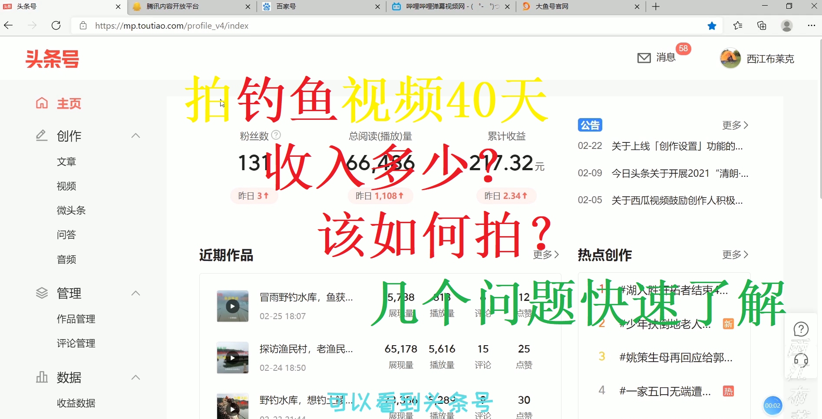Collapse the 创作 section chevron
822x419 pixels.
[x=135, y=135]
